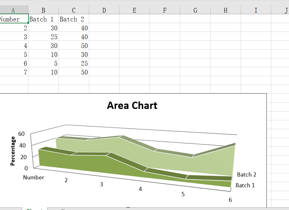Select column C header

pos(74,10)
